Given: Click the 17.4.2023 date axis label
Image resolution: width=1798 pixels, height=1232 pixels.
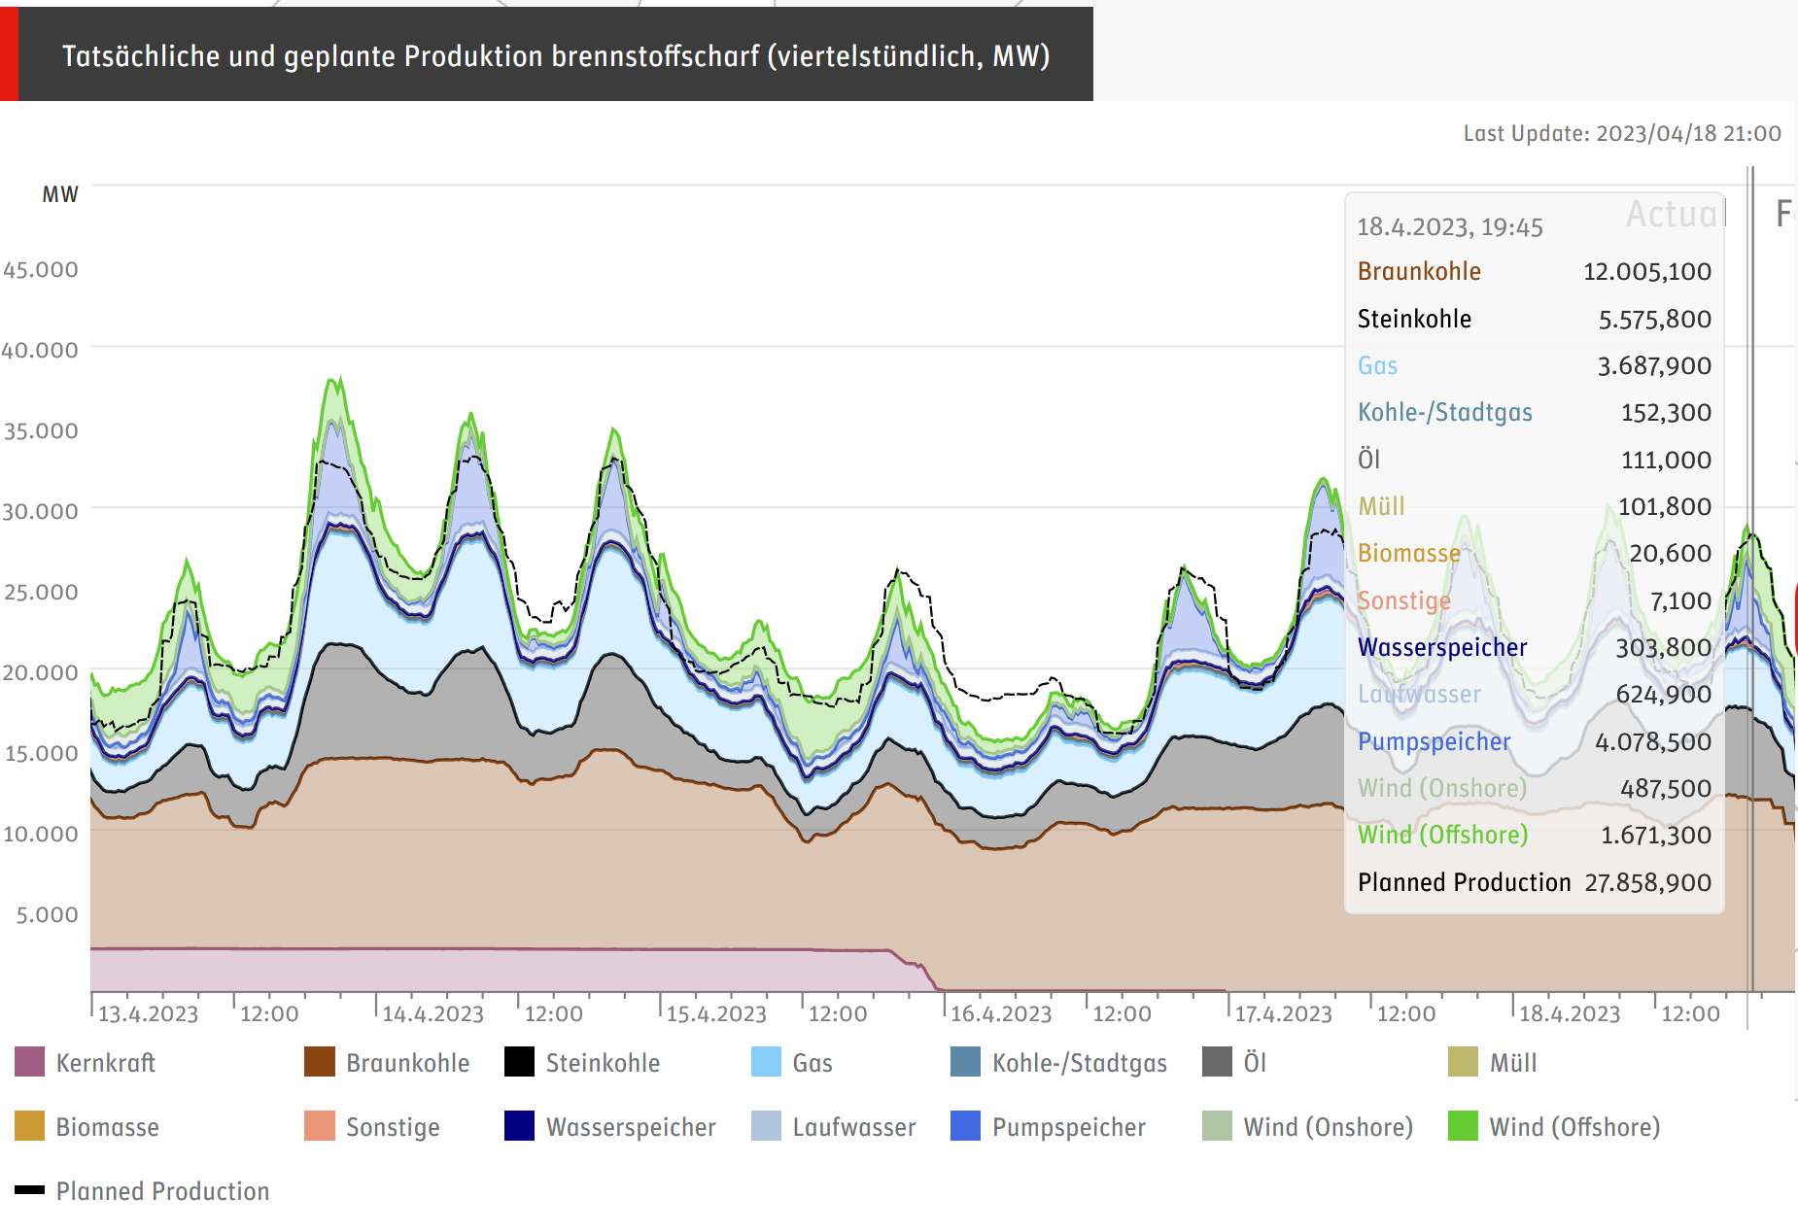Looking at the screenshot, I should coord(1283,1014).
